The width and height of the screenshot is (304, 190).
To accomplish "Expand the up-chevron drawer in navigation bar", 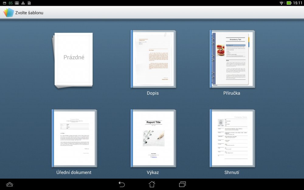I will [x=10, y=184].
